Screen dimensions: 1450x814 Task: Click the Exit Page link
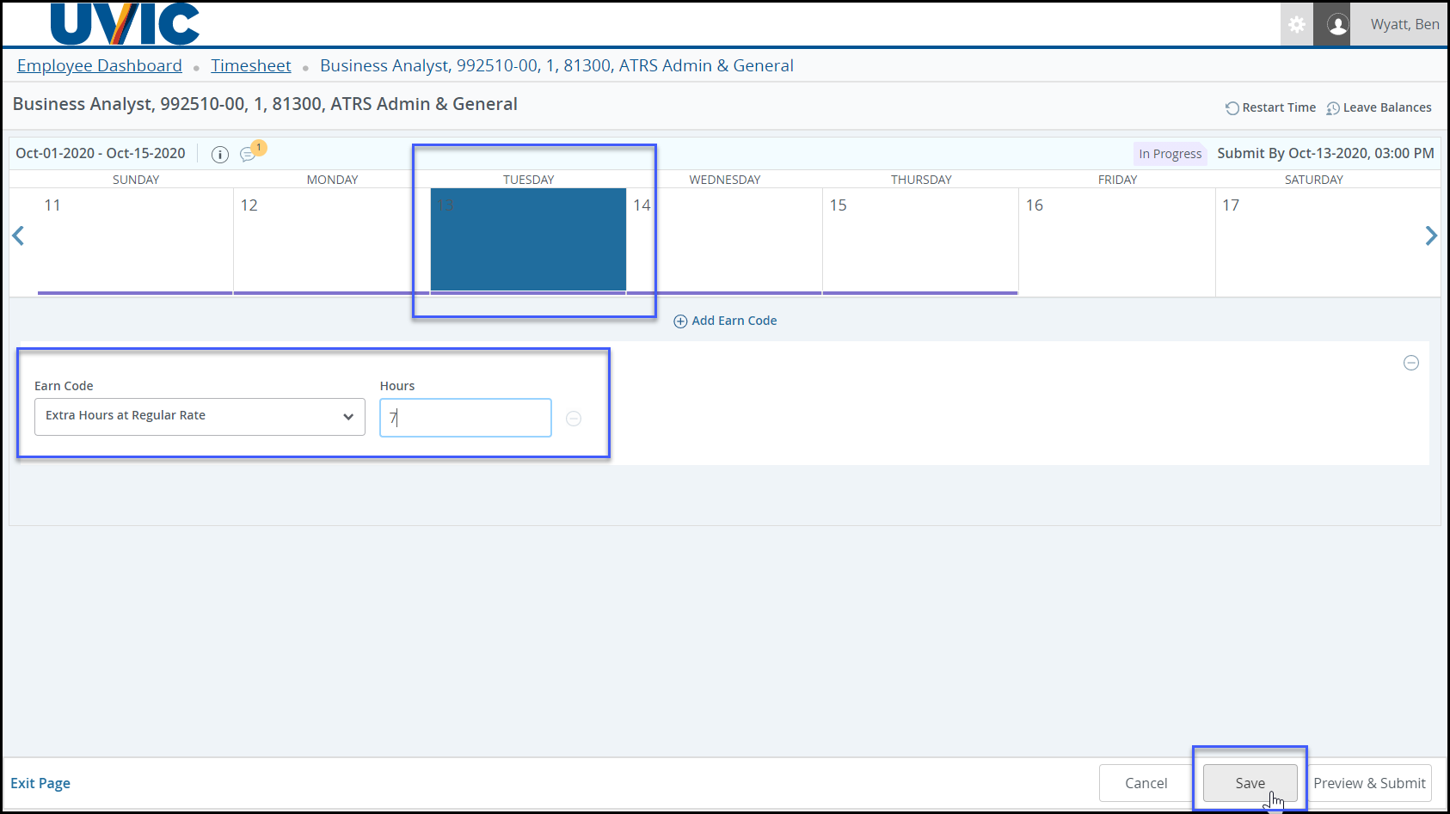(x=40, y=783)
